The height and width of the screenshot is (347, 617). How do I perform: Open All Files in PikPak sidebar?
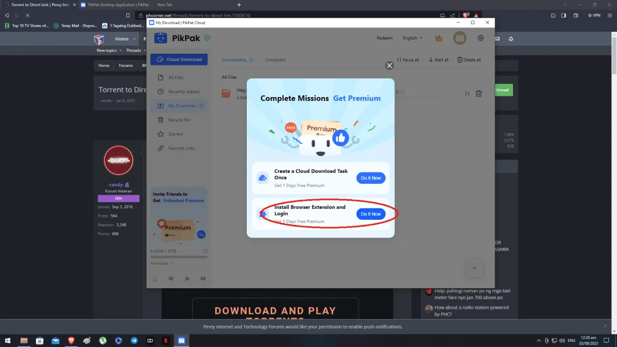click(179, 78)
